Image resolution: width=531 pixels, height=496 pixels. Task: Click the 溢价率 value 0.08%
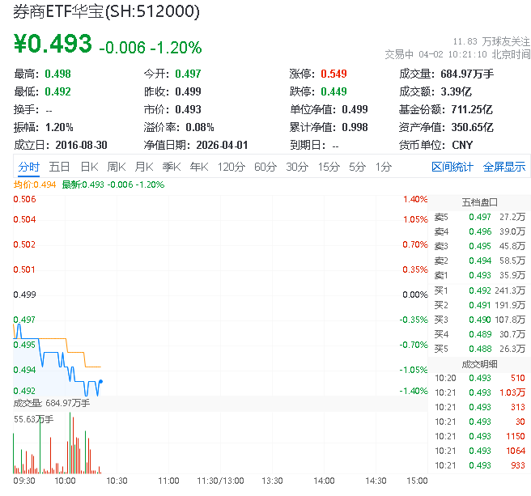point(200,127)
